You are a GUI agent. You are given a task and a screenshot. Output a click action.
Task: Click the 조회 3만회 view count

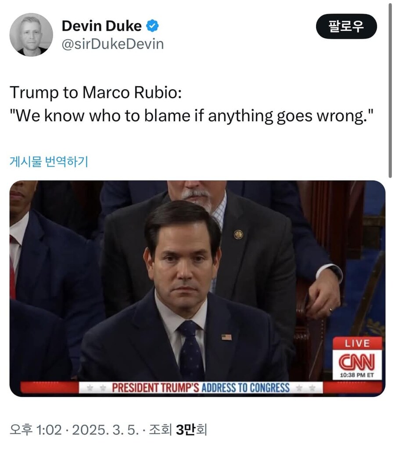178,430
